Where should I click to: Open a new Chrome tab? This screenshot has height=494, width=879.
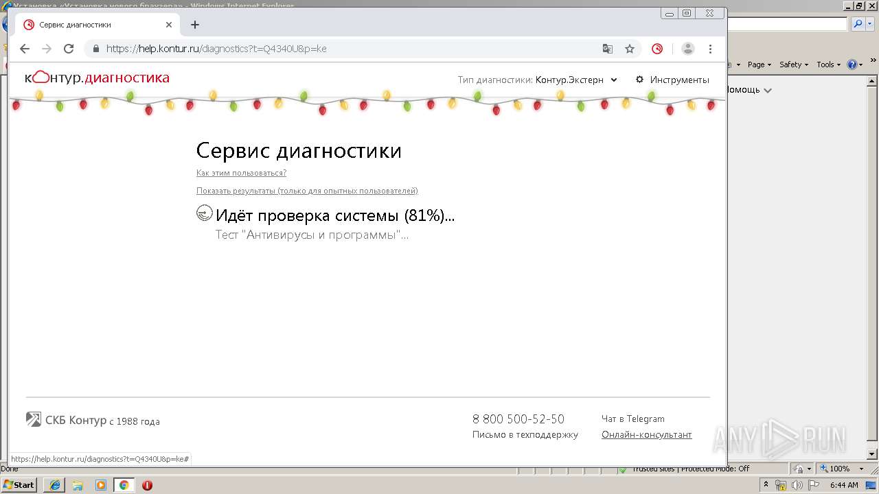pos(195,25)
